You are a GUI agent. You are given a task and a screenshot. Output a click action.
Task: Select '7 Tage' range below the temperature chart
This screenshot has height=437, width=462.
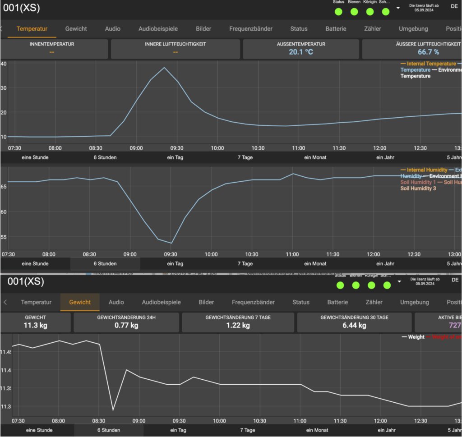point(245,157)
